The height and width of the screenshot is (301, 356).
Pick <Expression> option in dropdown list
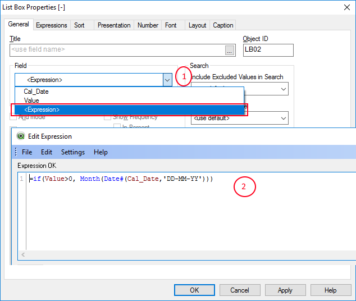[129, 110]
